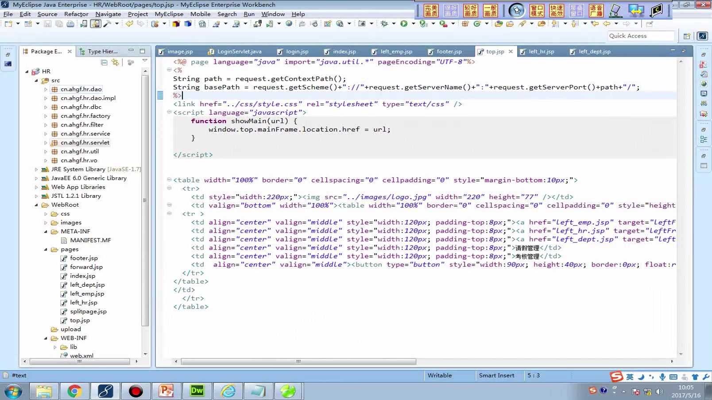712x400 pixels.
Task: Click Collapse All icon in Package Explorer
Action: point(104,62)
